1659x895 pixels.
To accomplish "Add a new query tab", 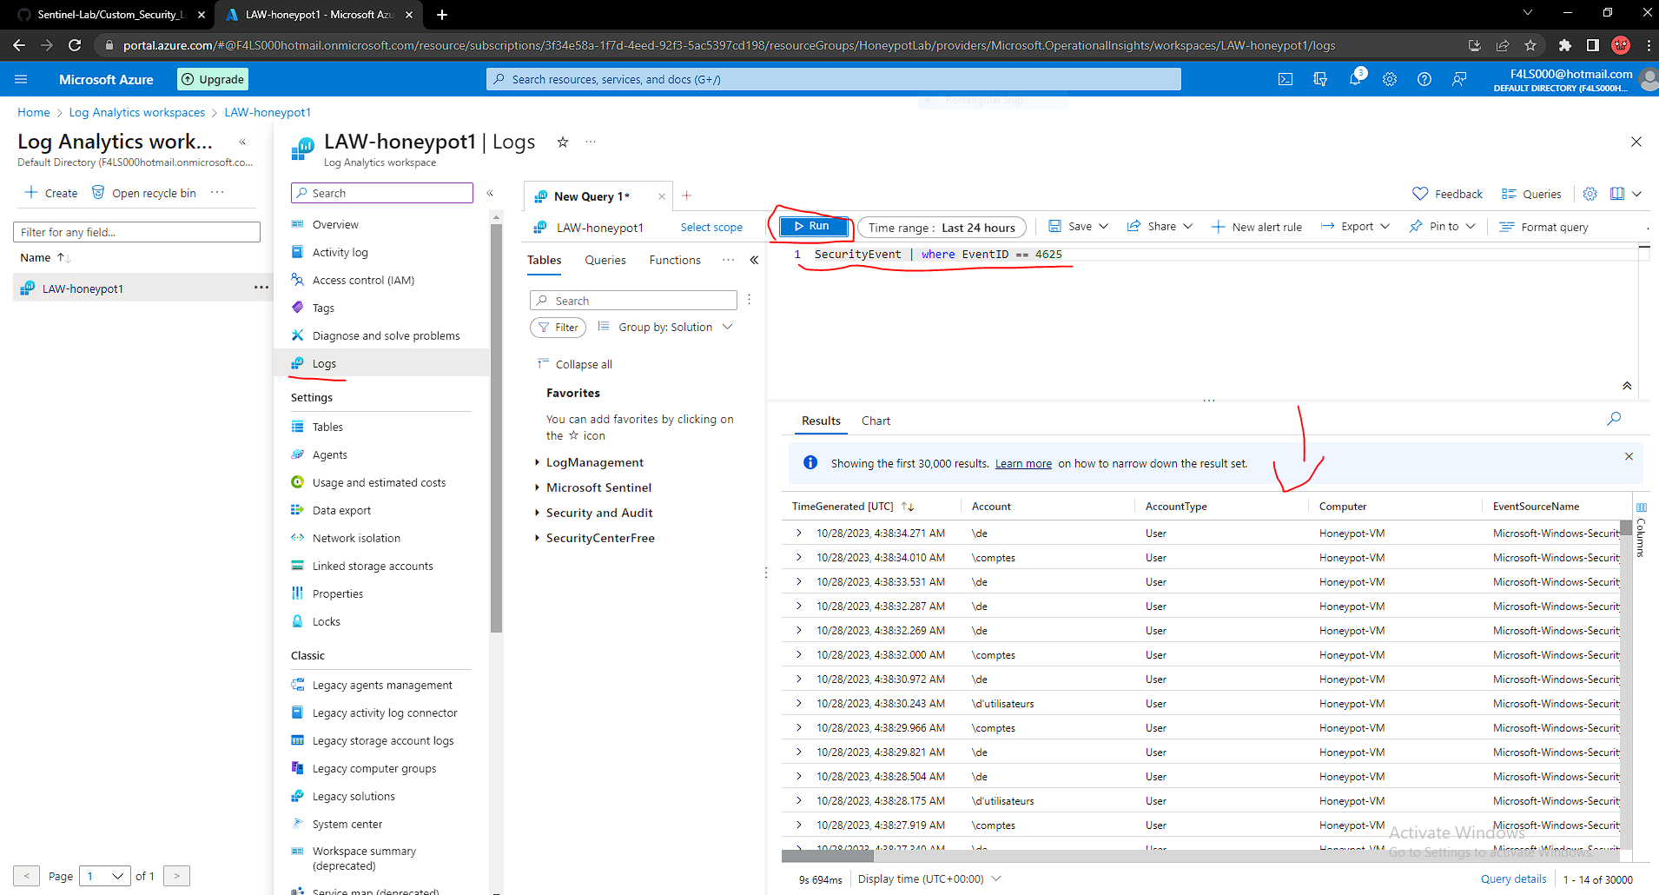I will coord(686,196).
